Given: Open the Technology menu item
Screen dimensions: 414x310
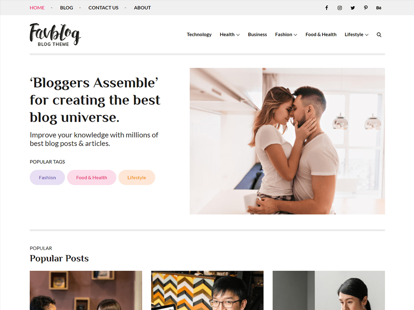Looking at the screenshot, I should [199, 34].
